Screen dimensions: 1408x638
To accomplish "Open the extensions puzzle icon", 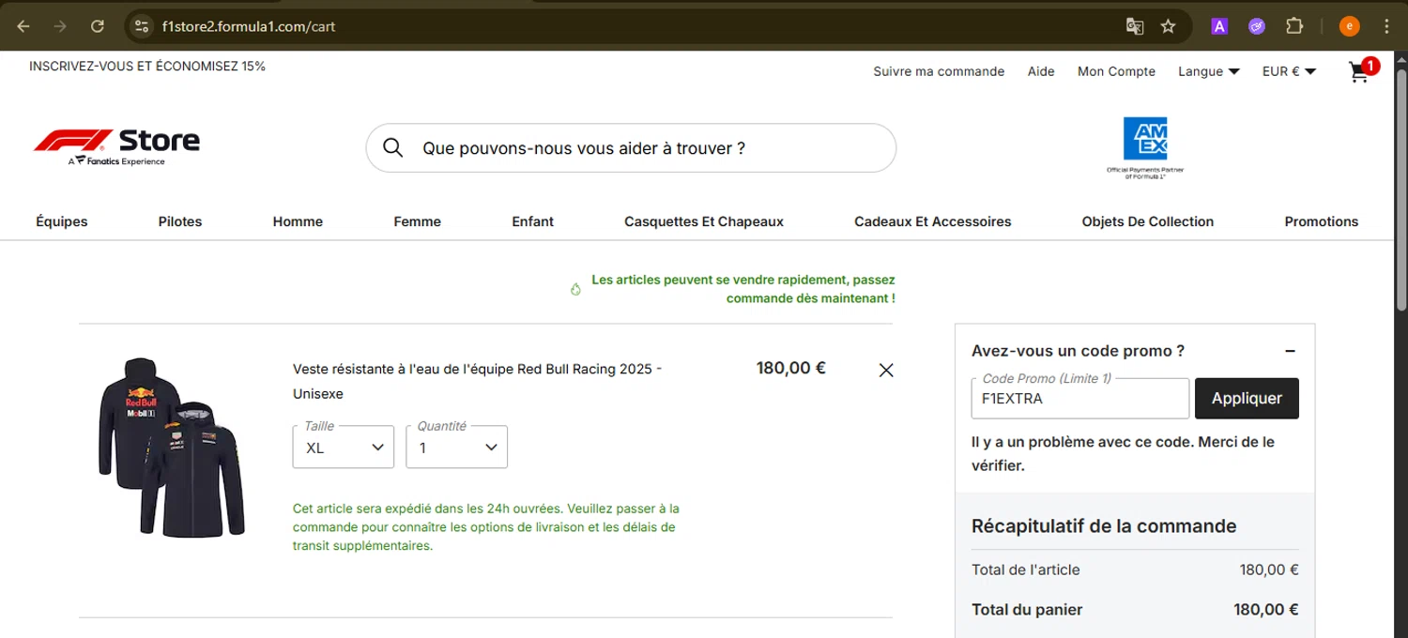I will [x=1294, y=26].
